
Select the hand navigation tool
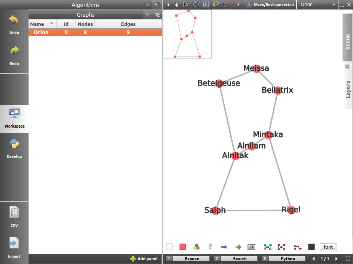coord(177,5)
